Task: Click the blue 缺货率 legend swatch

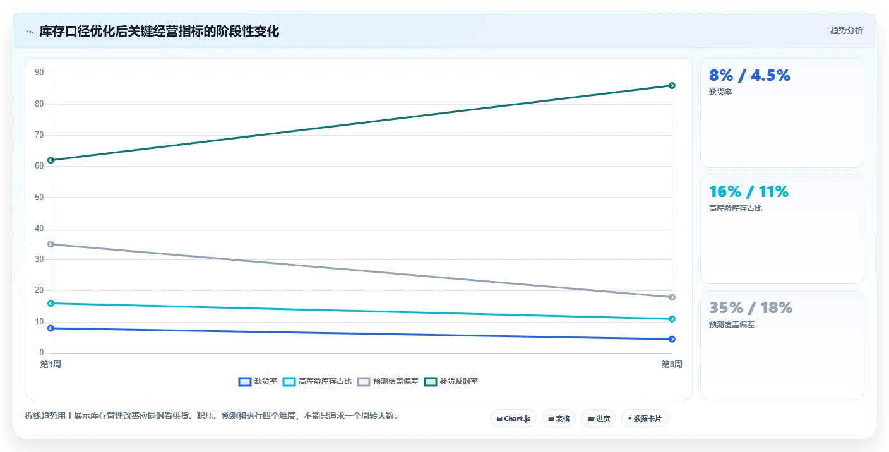Action: tap(245, 381)
